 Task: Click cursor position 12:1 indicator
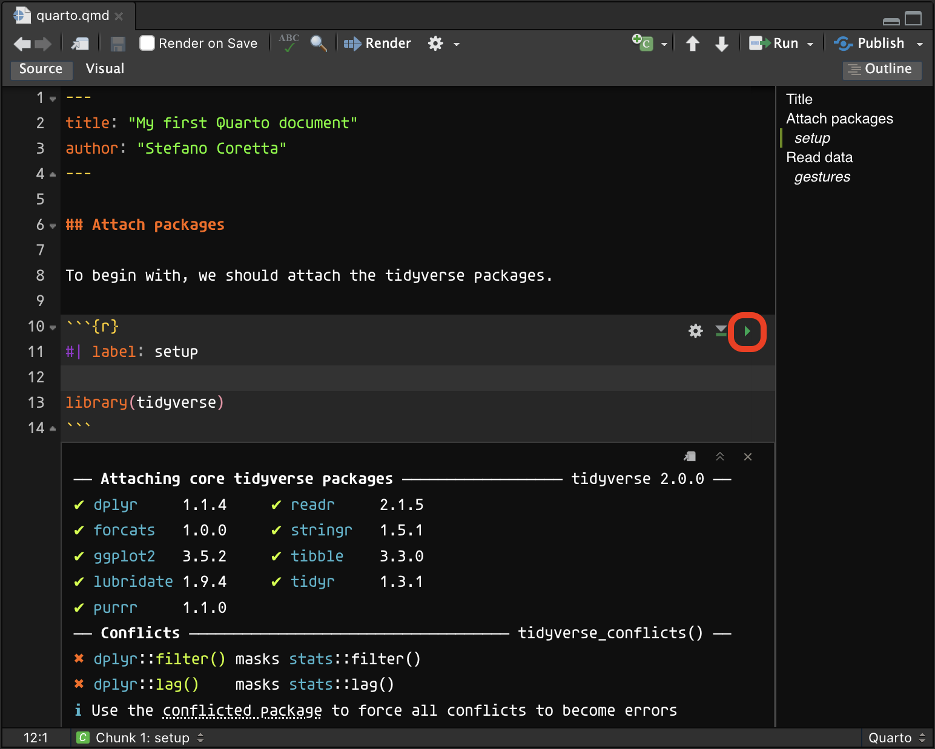[x=36, y=738]
